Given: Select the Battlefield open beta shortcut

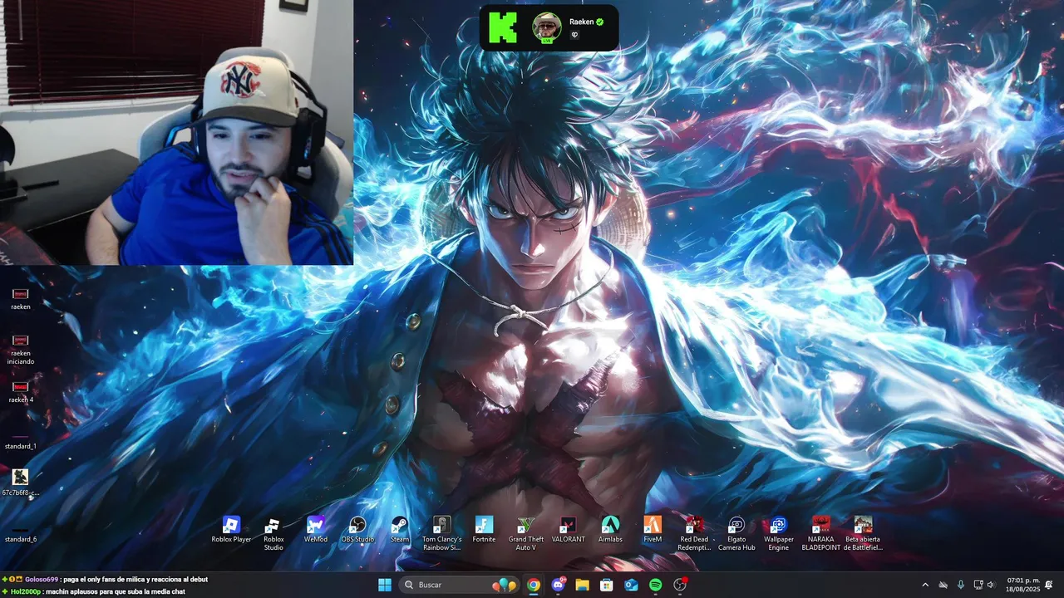Looking at the screenshot, I should pos(863,533).
